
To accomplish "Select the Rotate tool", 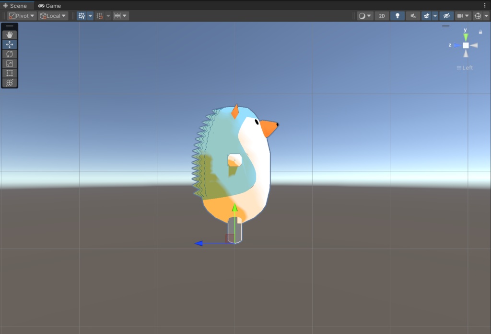I will point(10,54).
